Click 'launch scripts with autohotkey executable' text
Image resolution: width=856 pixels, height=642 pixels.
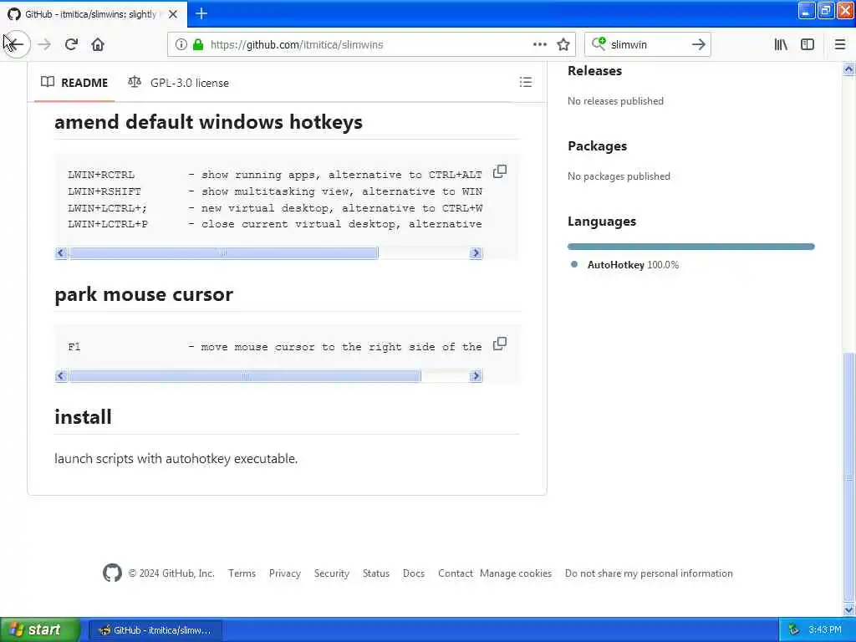176,459
